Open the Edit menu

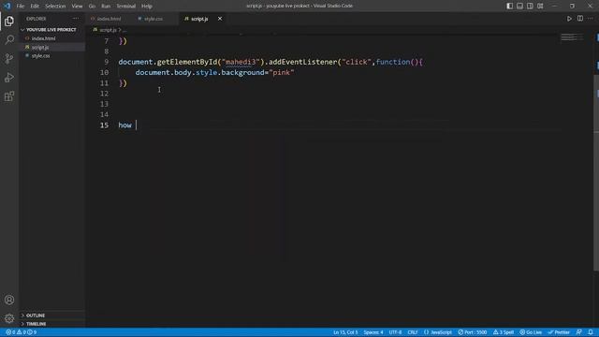35,7
